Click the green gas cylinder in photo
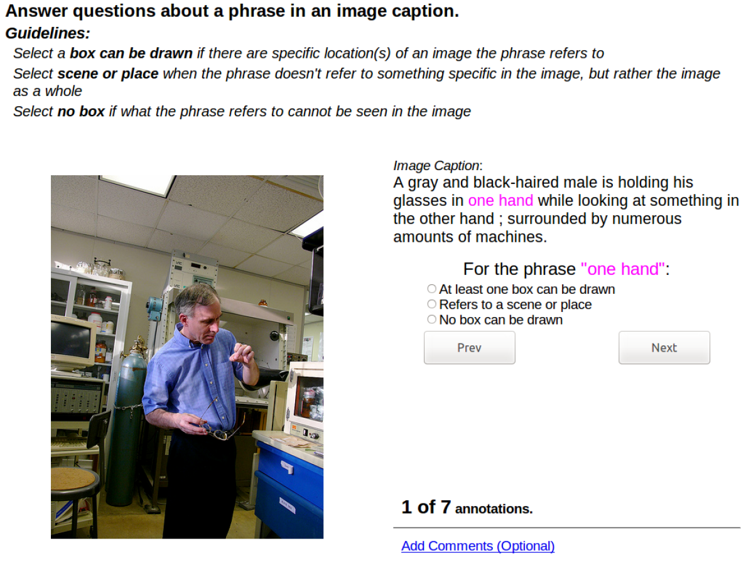751x565 pixels. [126, 426]
